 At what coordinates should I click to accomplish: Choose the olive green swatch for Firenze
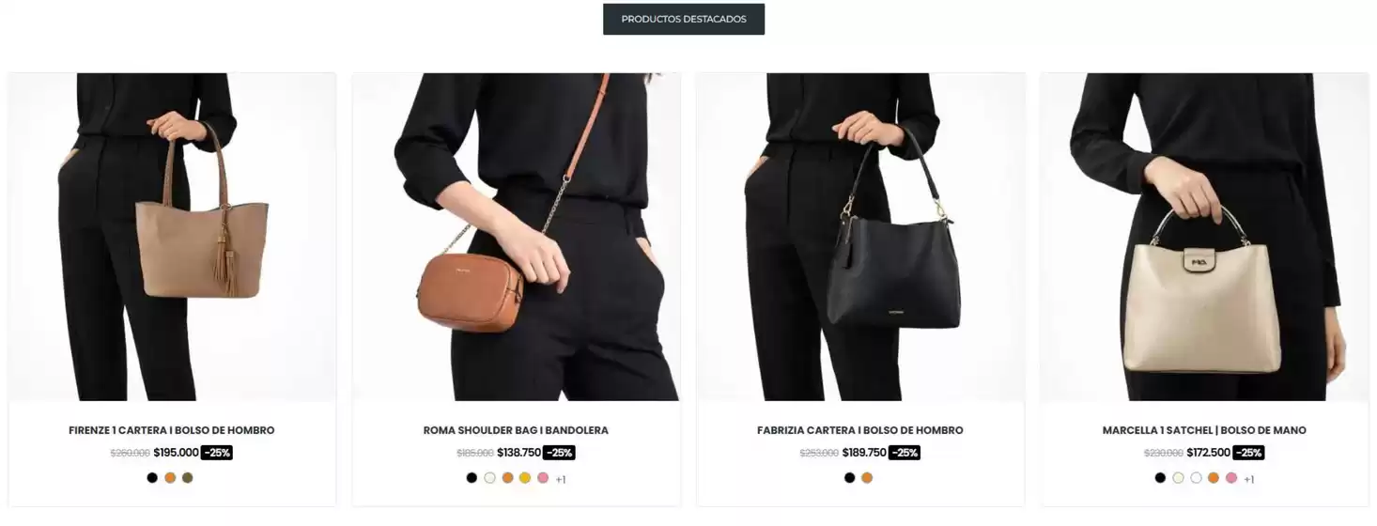tap(188, 478)
